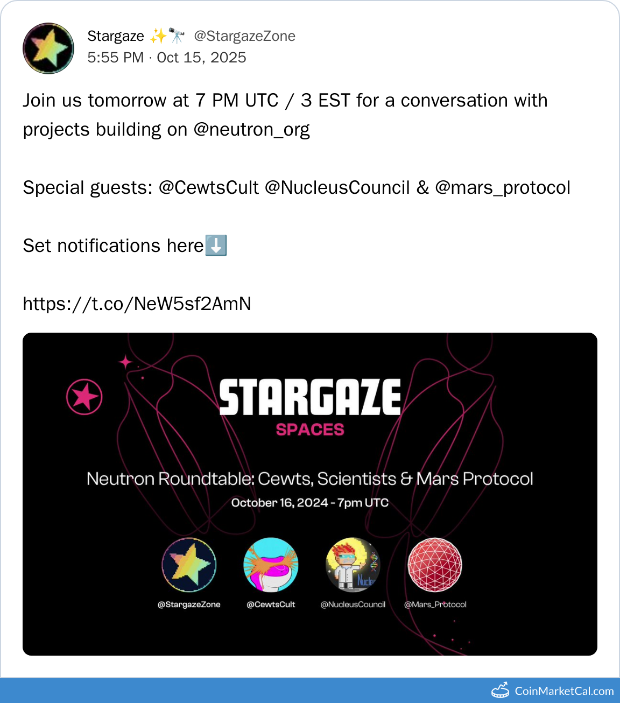The width and height of the screenshot is (620, 703).
Task: Click the STARGAZE SPACES banner title
Action: coord(310,404)
